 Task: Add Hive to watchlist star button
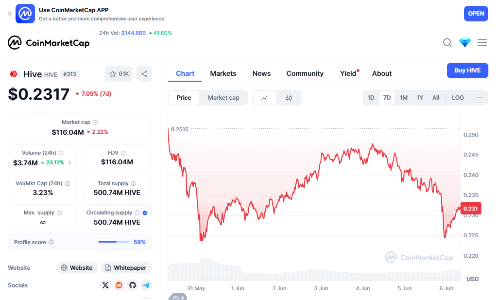(x=119, y=74)
